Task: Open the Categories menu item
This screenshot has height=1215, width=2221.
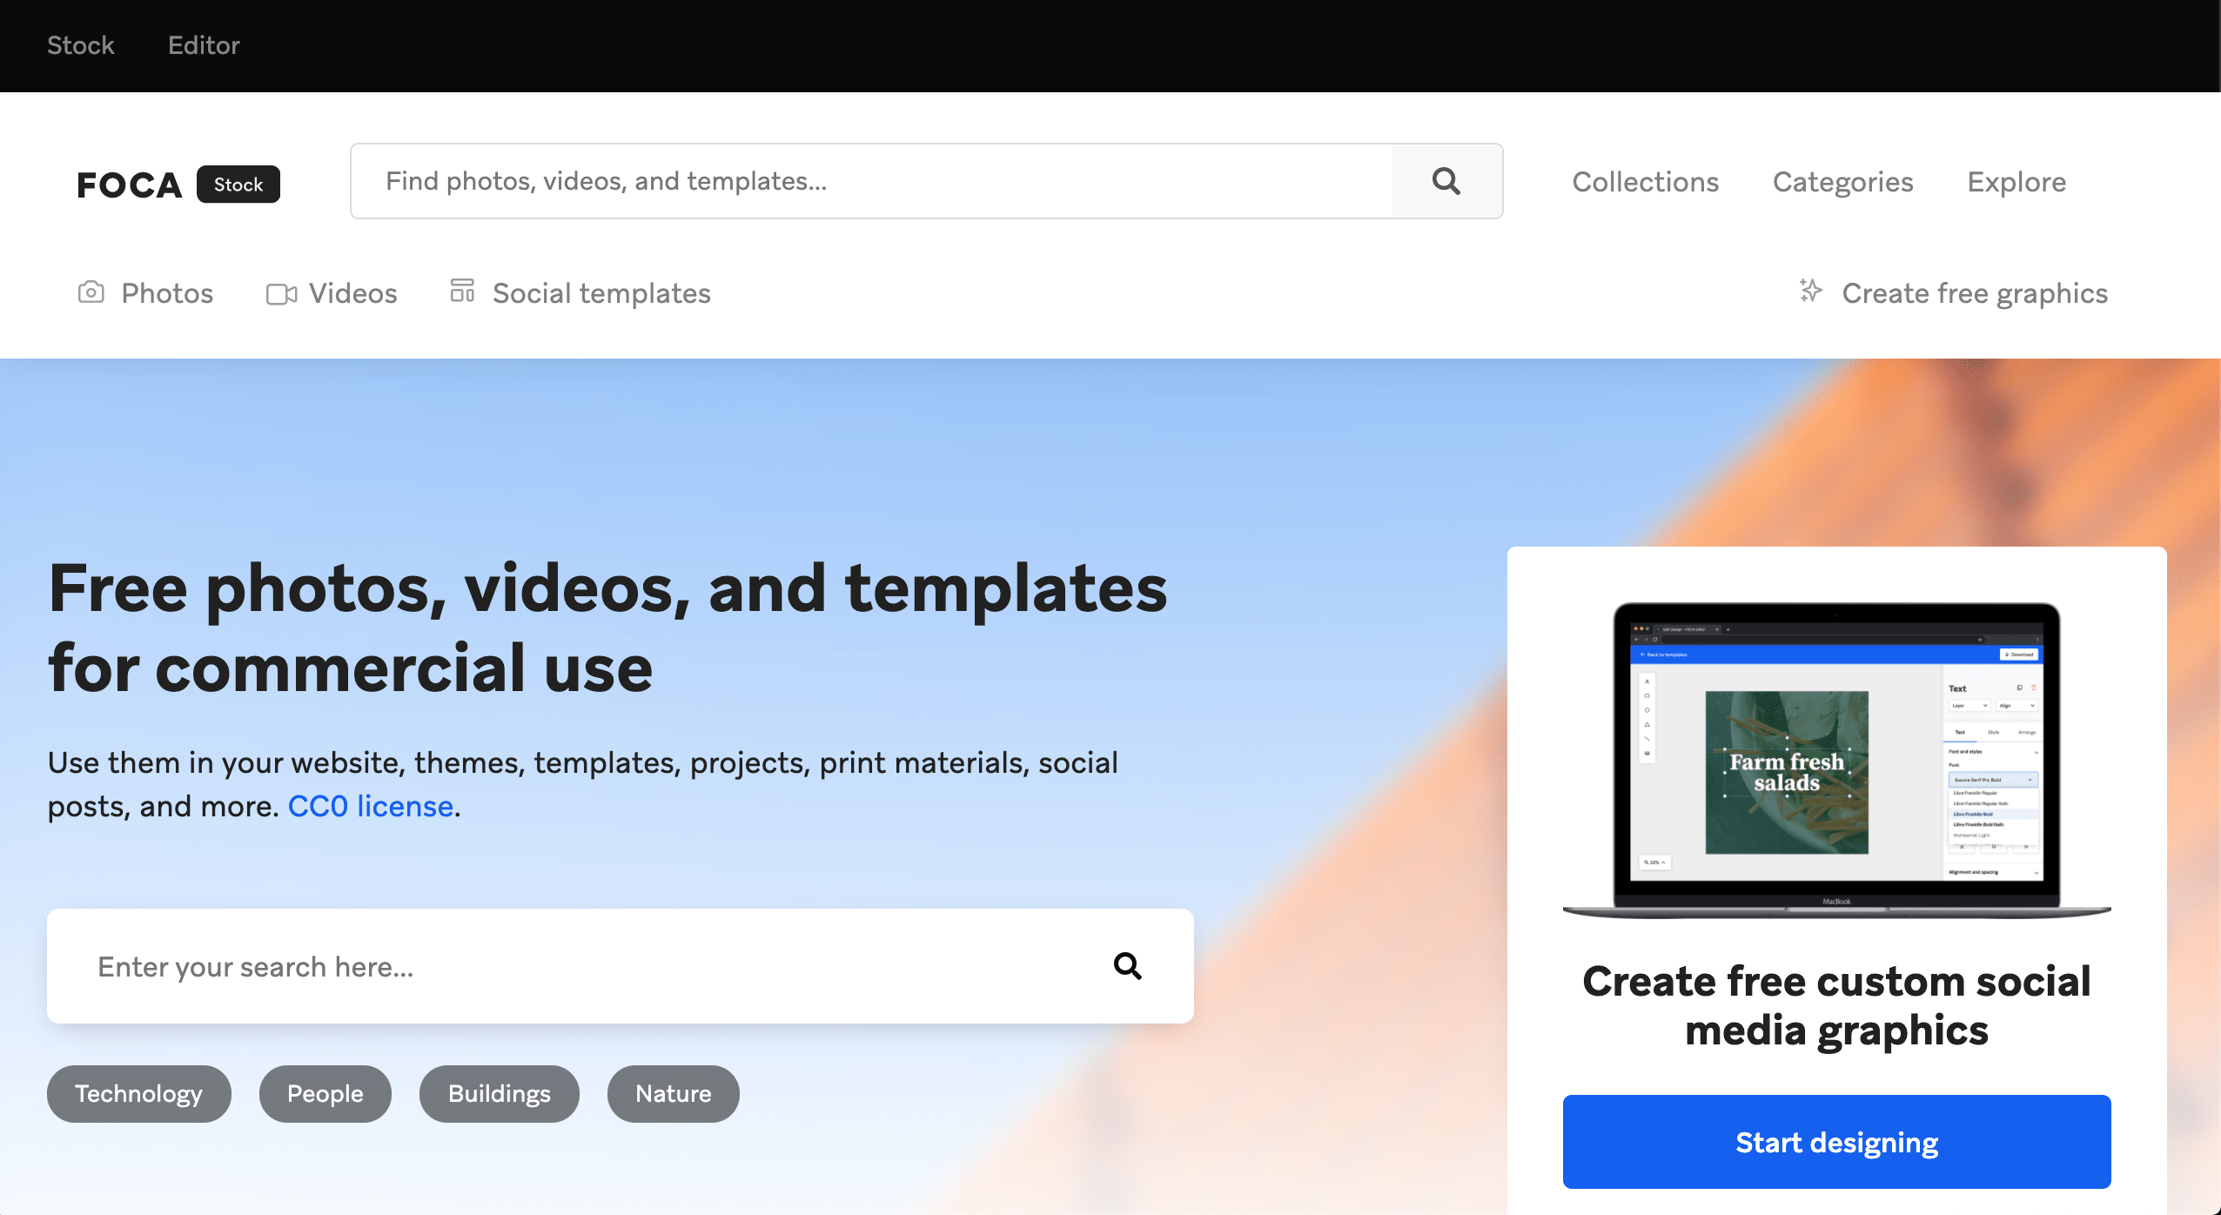Action: click(1842, 181)
